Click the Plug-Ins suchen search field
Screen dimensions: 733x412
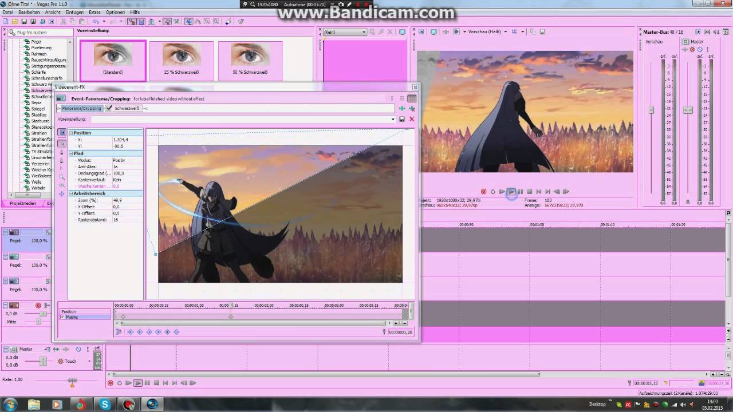pos(40,33)
